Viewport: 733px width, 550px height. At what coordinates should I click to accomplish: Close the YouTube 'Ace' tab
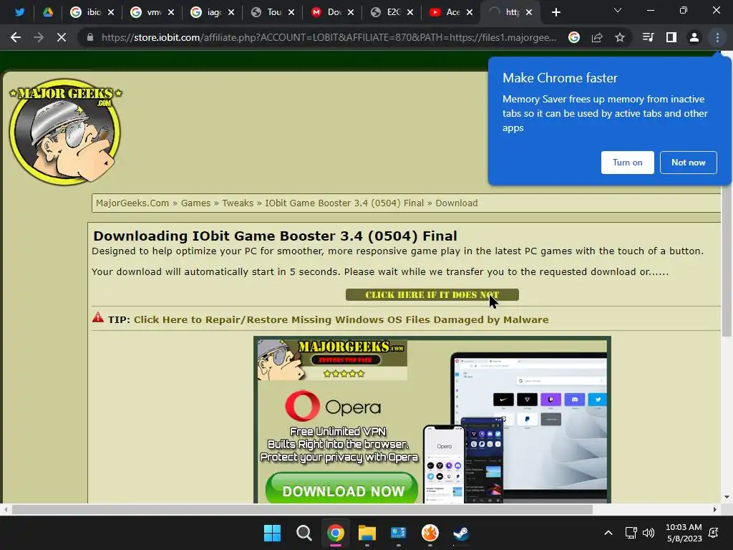[x=470, y=12]
